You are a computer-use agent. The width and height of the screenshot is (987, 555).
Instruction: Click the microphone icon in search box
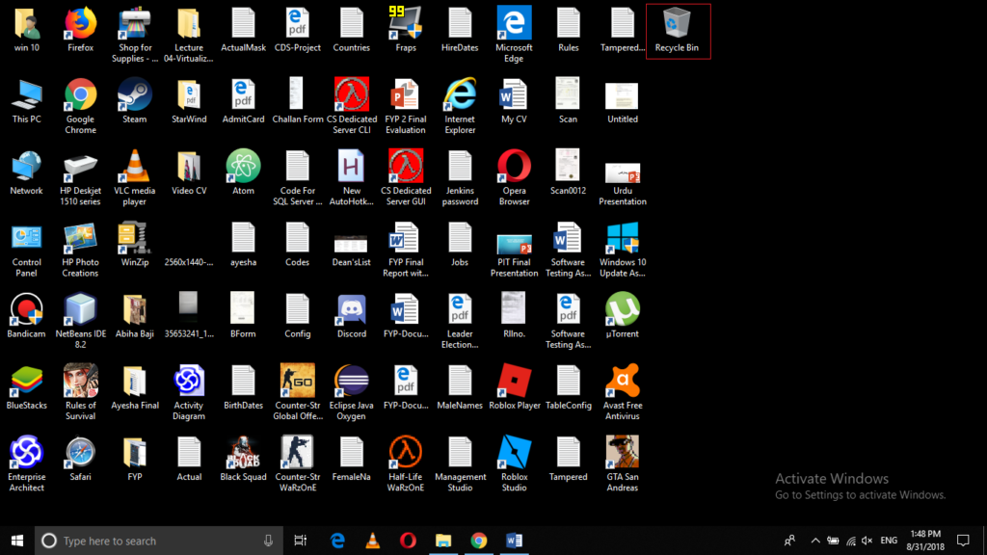(268, 541)
